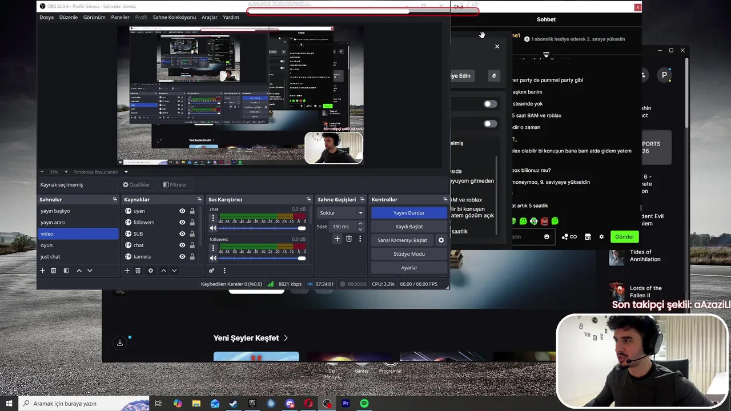Open the Görünüm menu
Viewport: 731px width, 411px height.
94,17
